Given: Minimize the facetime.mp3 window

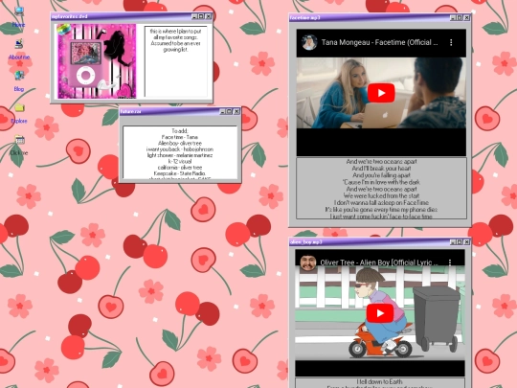Looking at the screenshot, I should (453, 17).
